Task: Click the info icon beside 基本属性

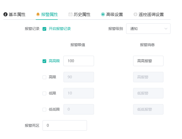Action: point(5,15)
